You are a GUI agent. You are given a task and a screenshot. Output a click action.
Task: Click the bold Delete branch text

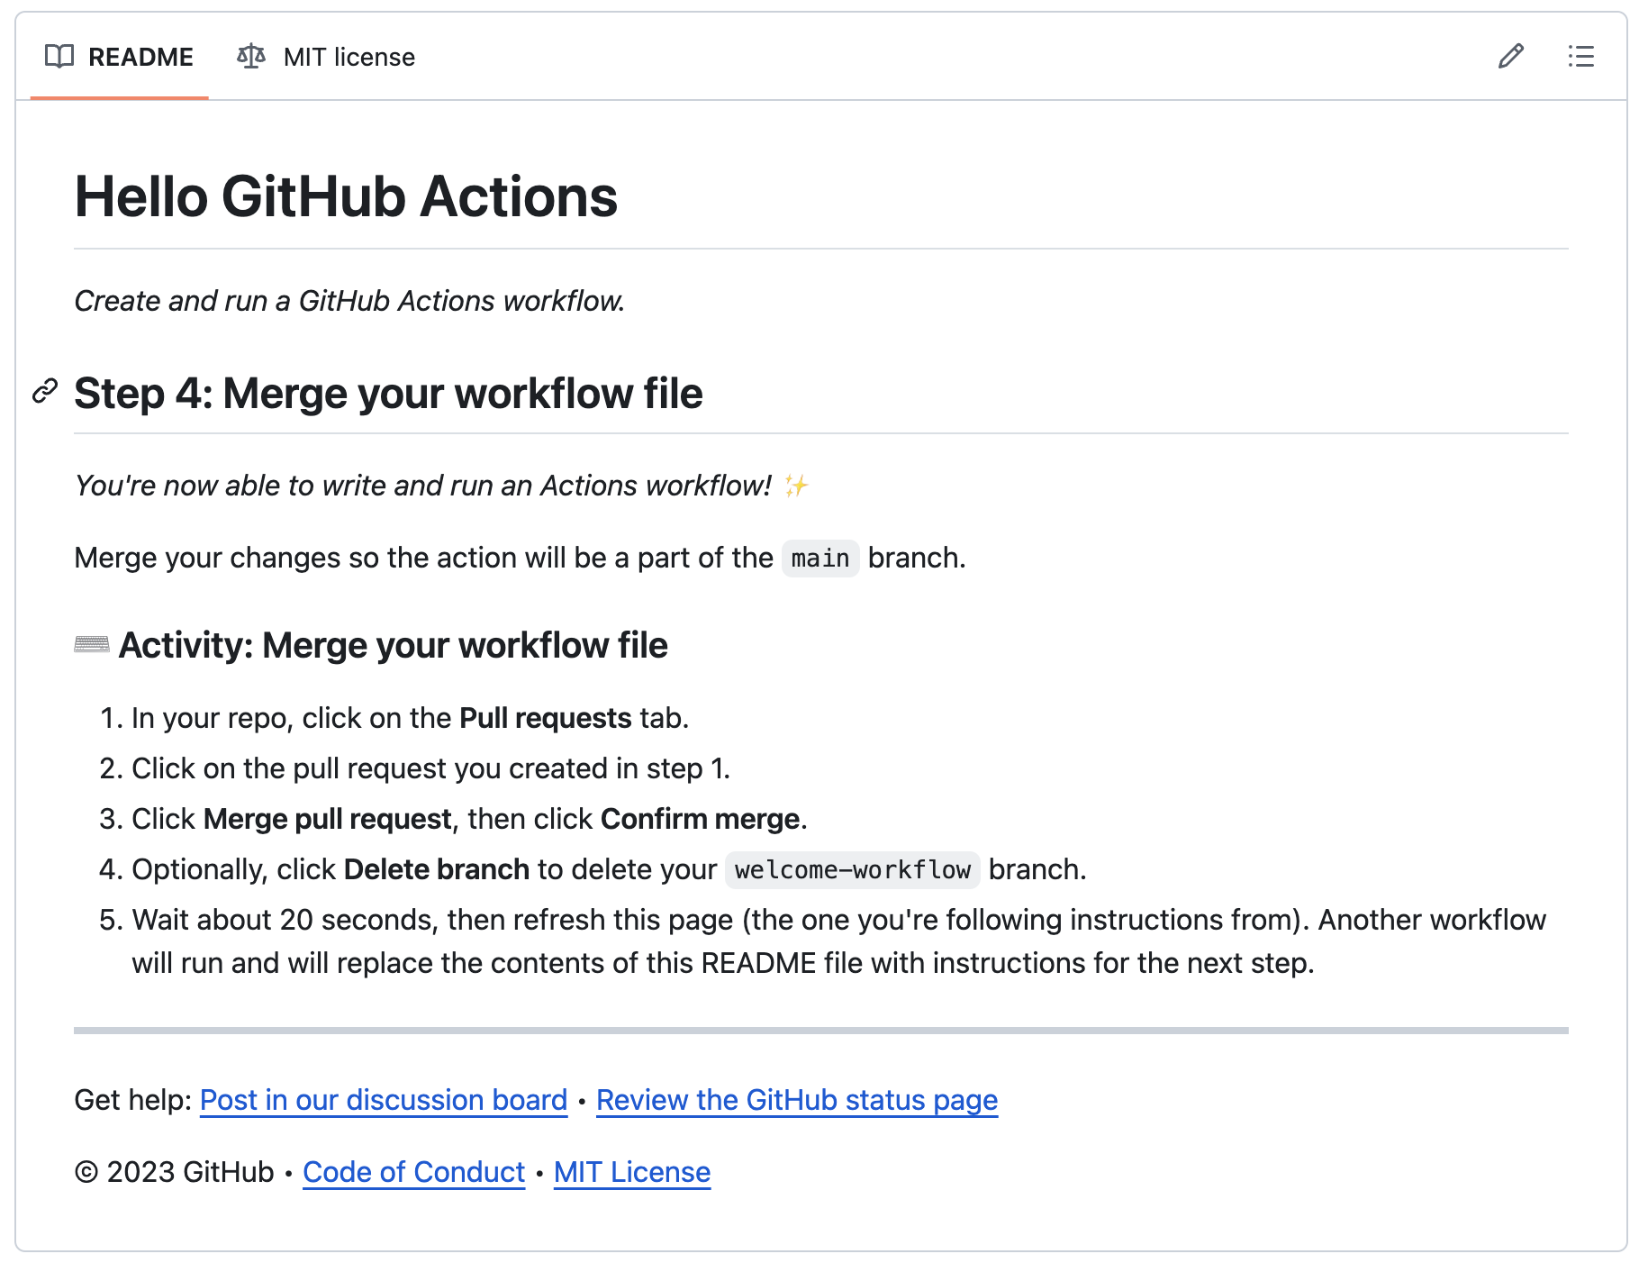tap(436, 869)
